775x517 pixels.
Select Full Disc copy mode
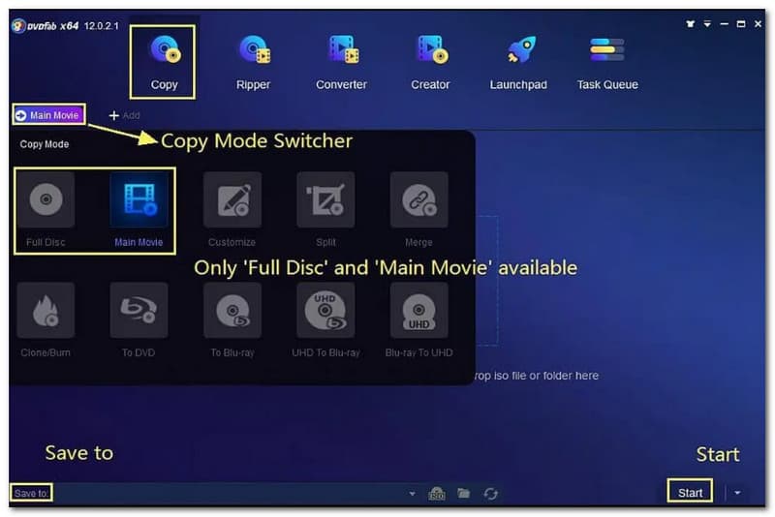tap(46, 209)
